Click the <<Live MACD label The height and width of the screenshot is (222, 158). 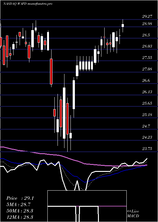pos(133,214)
